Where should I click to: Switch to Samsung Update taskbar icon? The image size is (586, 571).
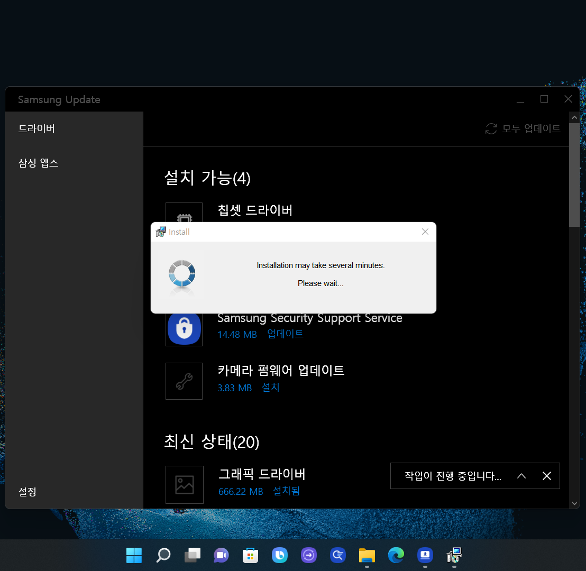(x=425, y=555)
